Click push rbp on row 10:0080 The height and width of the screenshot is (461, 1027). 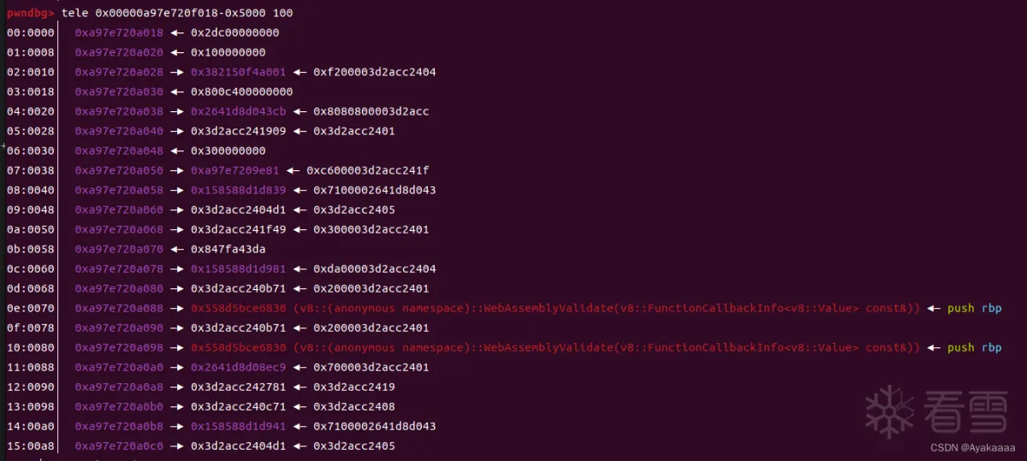974,347
